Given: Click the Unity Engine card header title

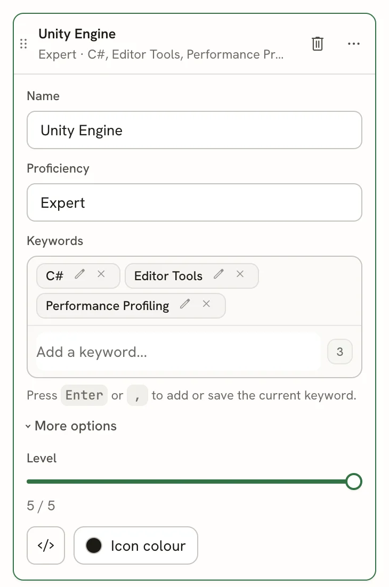Looking at the screenshot, I should (x=77, y=34).
